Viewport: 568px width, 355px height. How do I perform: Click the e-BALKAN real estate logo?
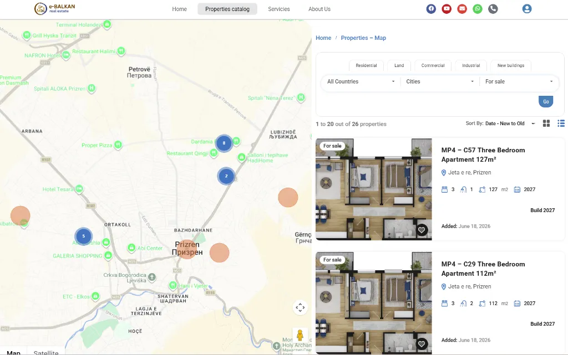click(55, 8)
